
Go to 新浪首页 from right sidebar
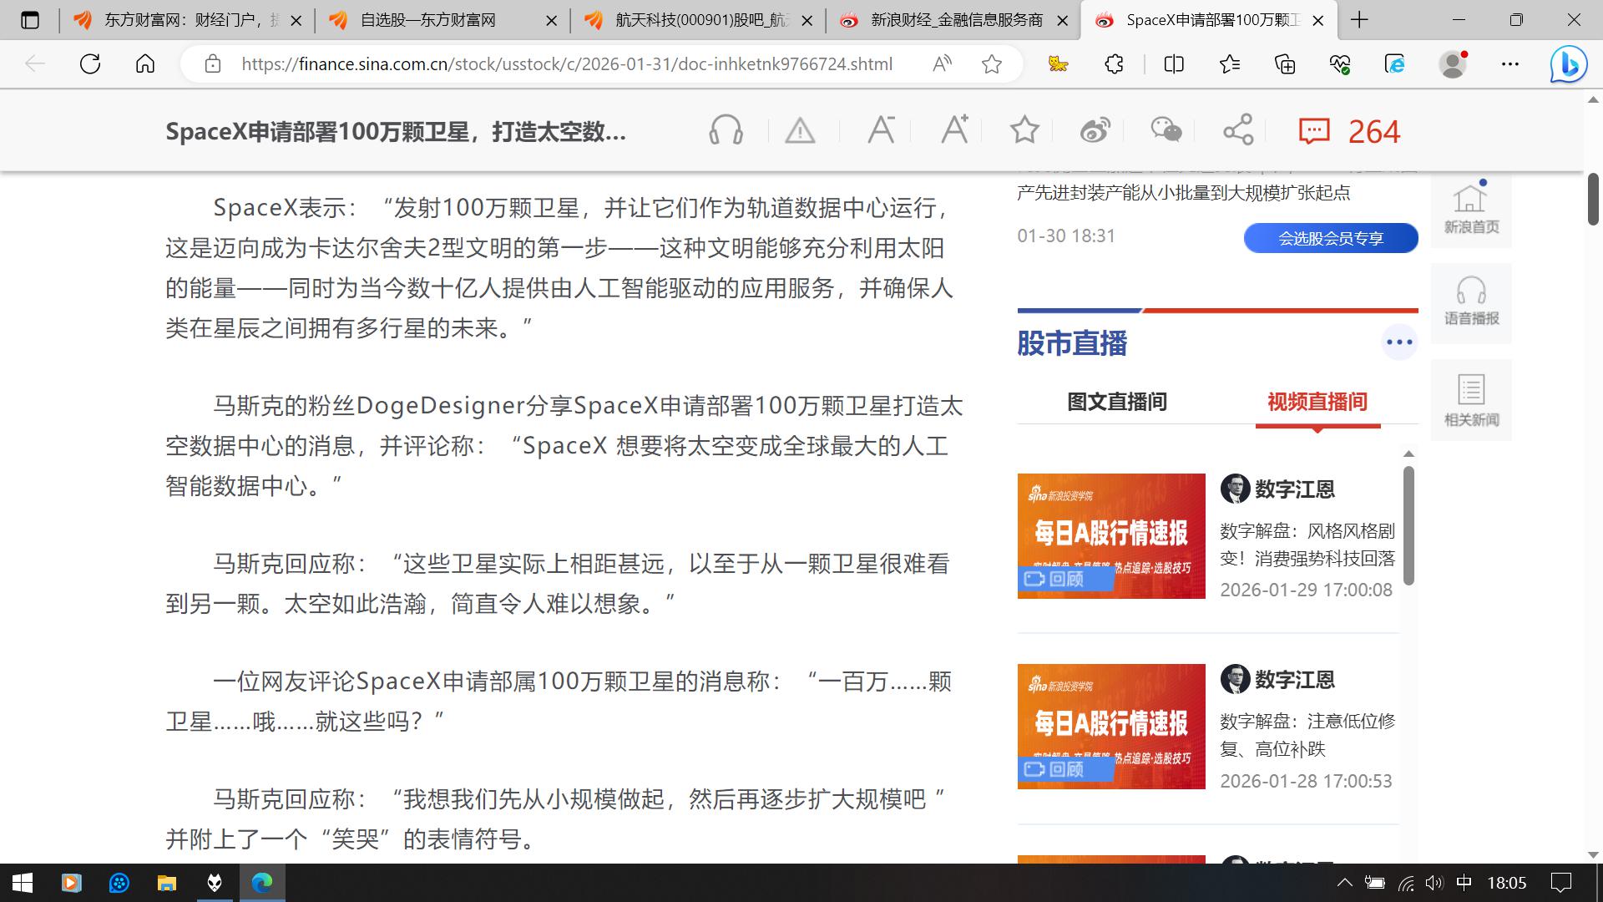[x=1471, y=209]
